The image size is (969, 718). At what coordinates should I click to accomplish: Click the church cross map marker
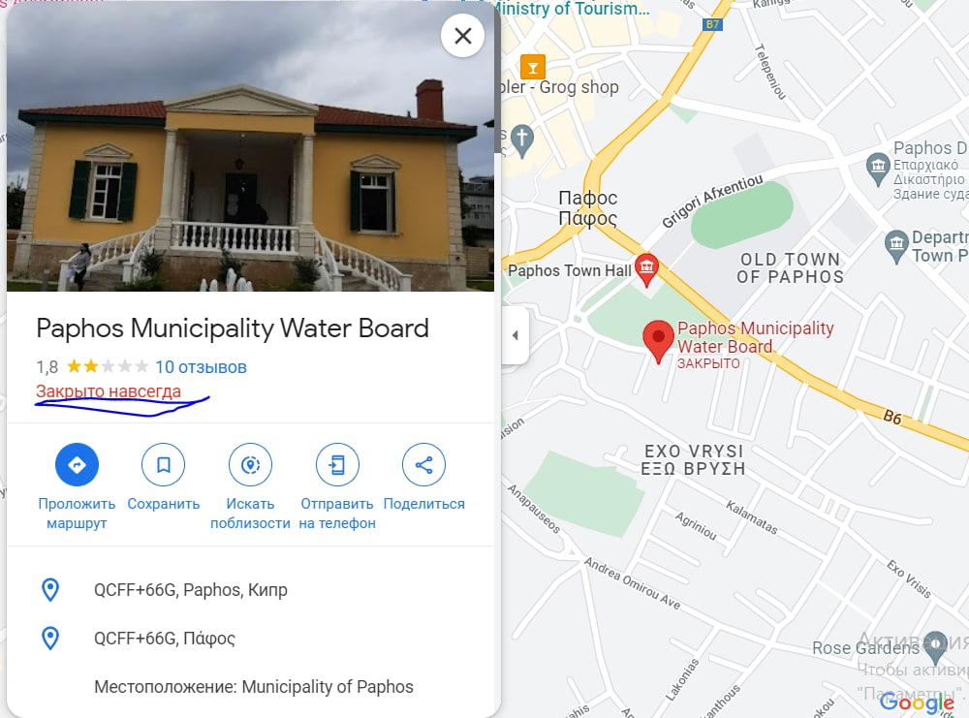[522, 140]
